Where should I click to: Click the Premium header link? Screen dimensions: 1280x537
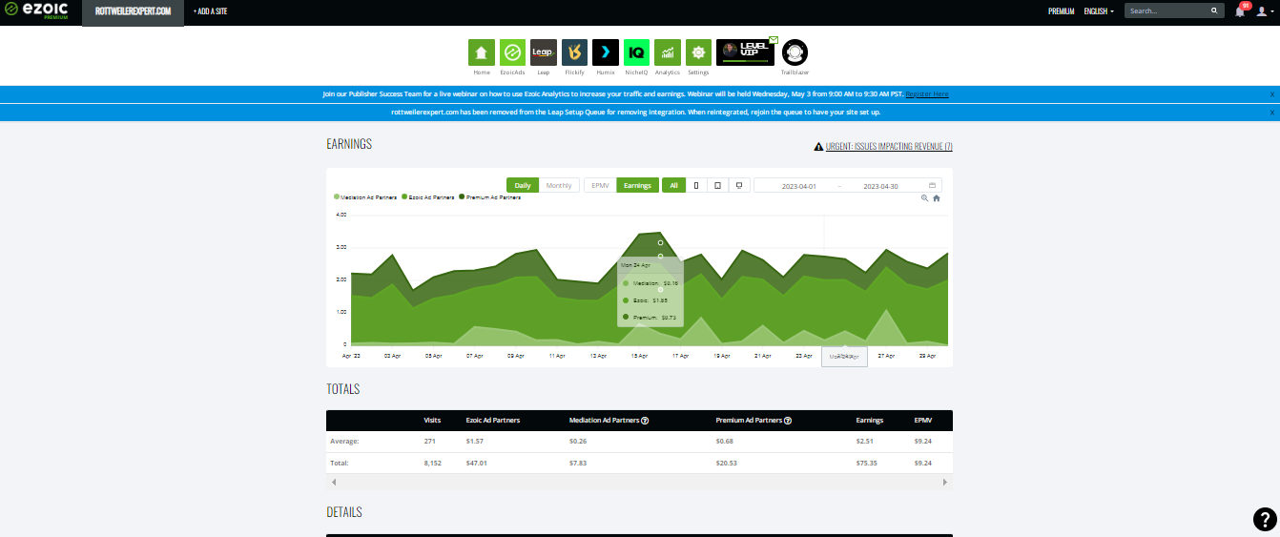[x=1061, y=11]
